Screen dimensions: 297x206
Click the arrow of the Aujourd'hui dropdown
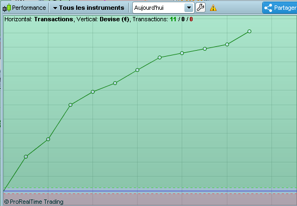[189, 8]
